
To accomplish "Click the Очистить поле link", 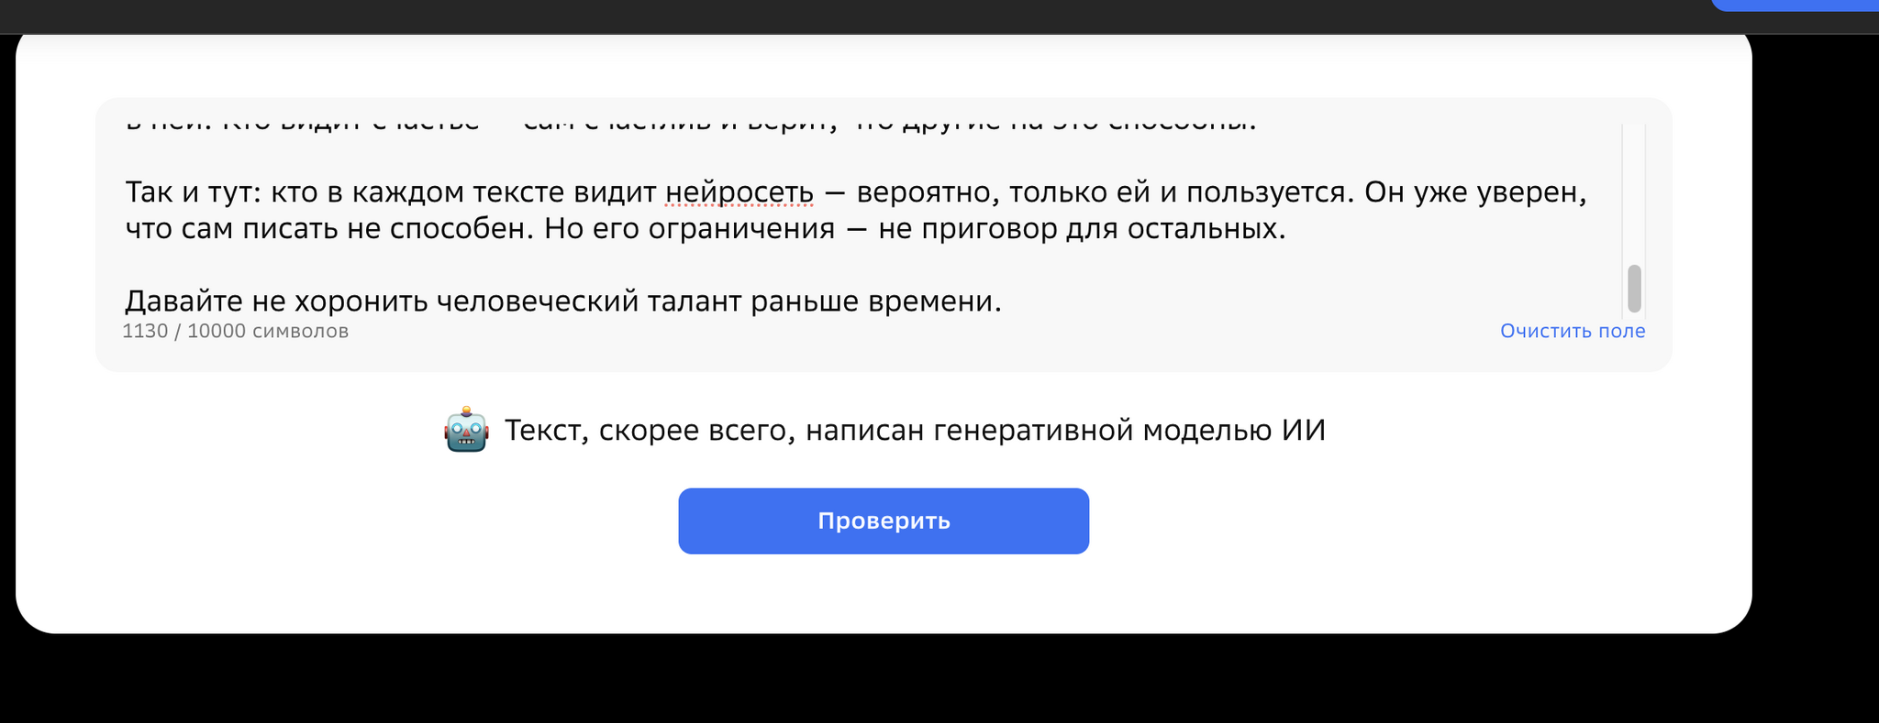I will point(1573,331).
